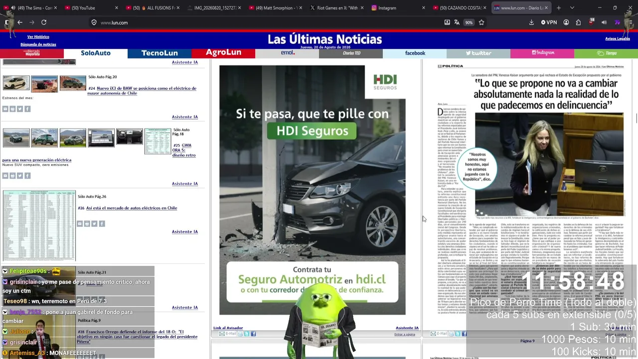The width and height of the screenshot is (638, 359).
Task: Click the address bar showing www.lun.com
Action: click(x=269, y=22)
